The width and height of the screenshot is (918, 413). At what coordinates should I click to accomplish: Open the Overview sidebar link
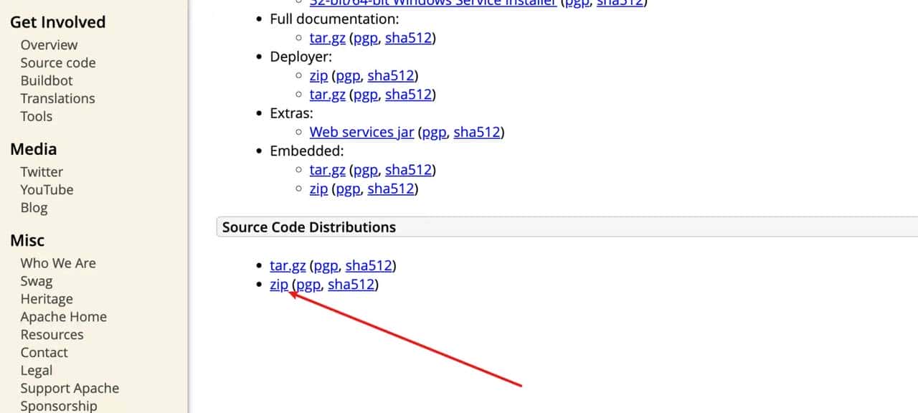coord(49,44)
